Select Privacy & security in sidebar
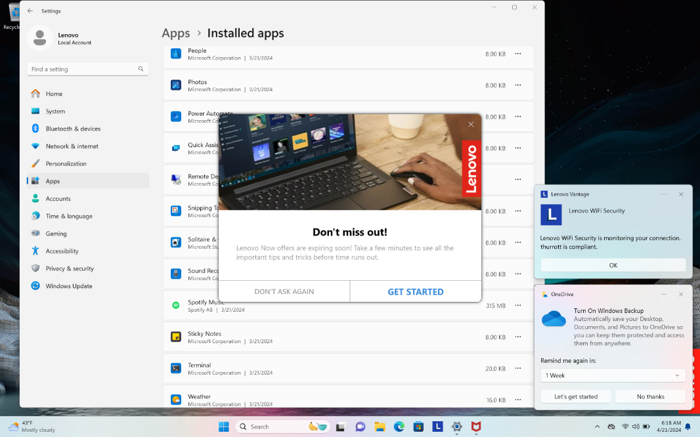This screenshot has height=437, width=700. 70,268
